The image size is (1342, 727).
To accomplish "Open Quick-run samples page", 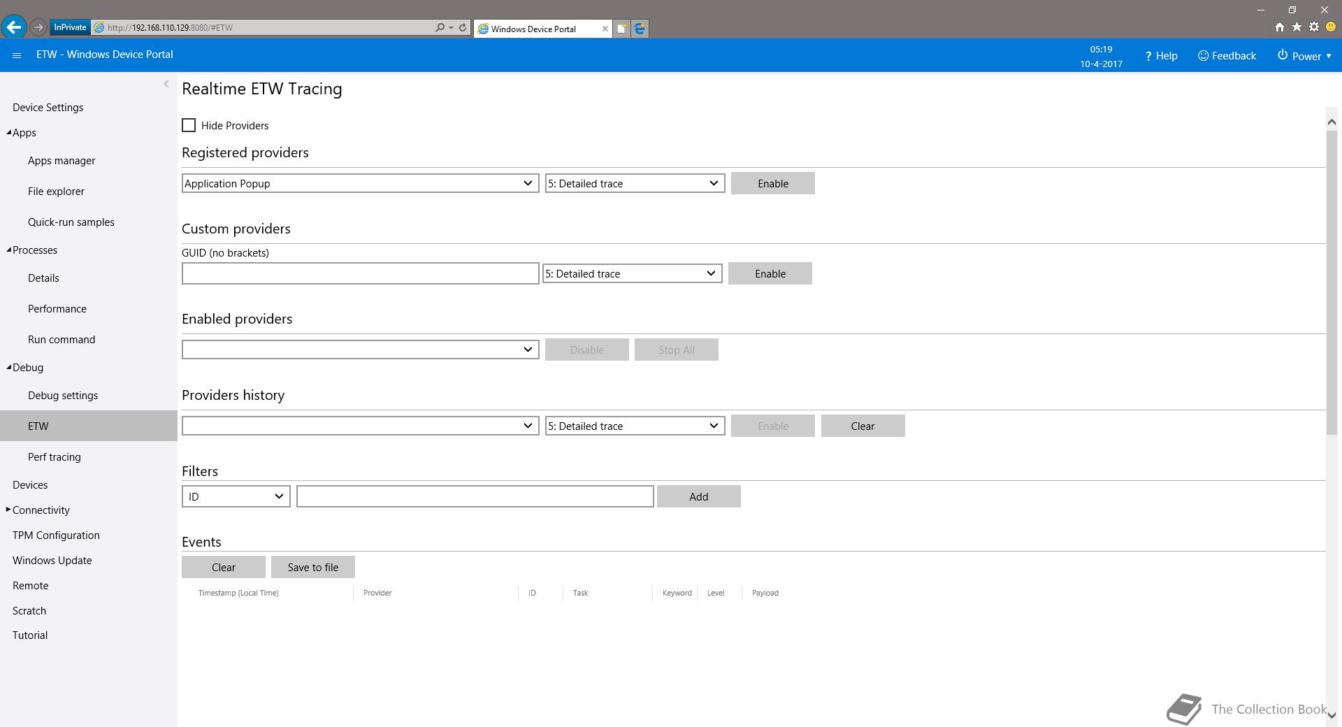I will coord(71,222).
